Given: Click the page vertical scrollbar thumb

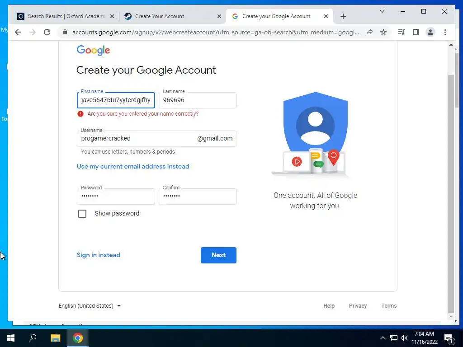Looking at the screenshot, I should click(451, 194).
